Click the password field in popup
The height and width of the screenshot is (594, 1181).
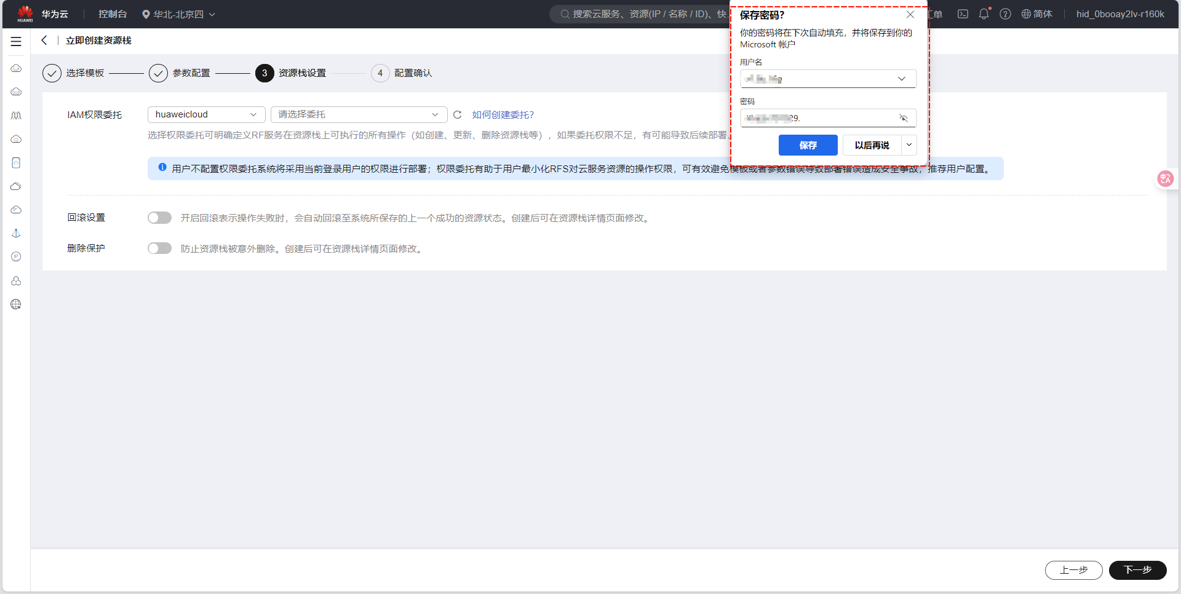828,118
